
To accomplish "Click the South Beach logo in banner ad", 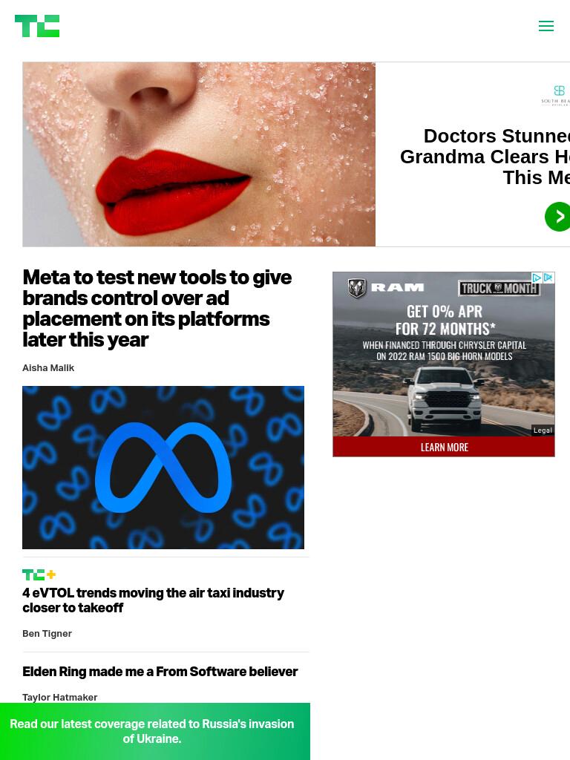I will pos(557,95).
